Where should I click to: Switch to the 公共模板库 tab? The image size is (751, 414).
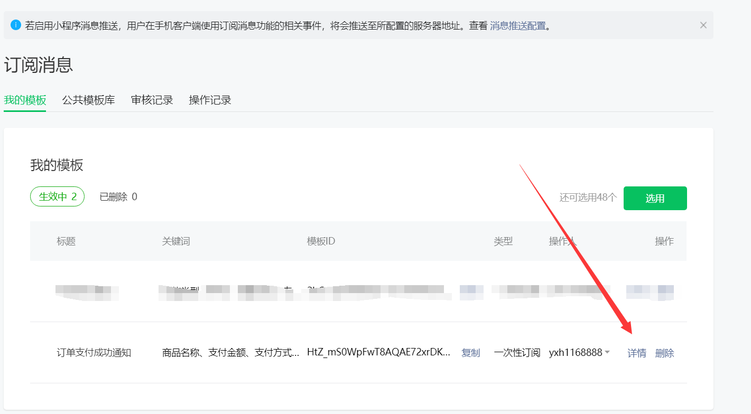click(88, 100)
